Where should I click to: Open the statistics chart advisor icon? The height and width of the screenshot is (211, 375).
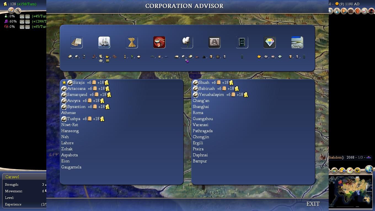click(x=365, y=11)
